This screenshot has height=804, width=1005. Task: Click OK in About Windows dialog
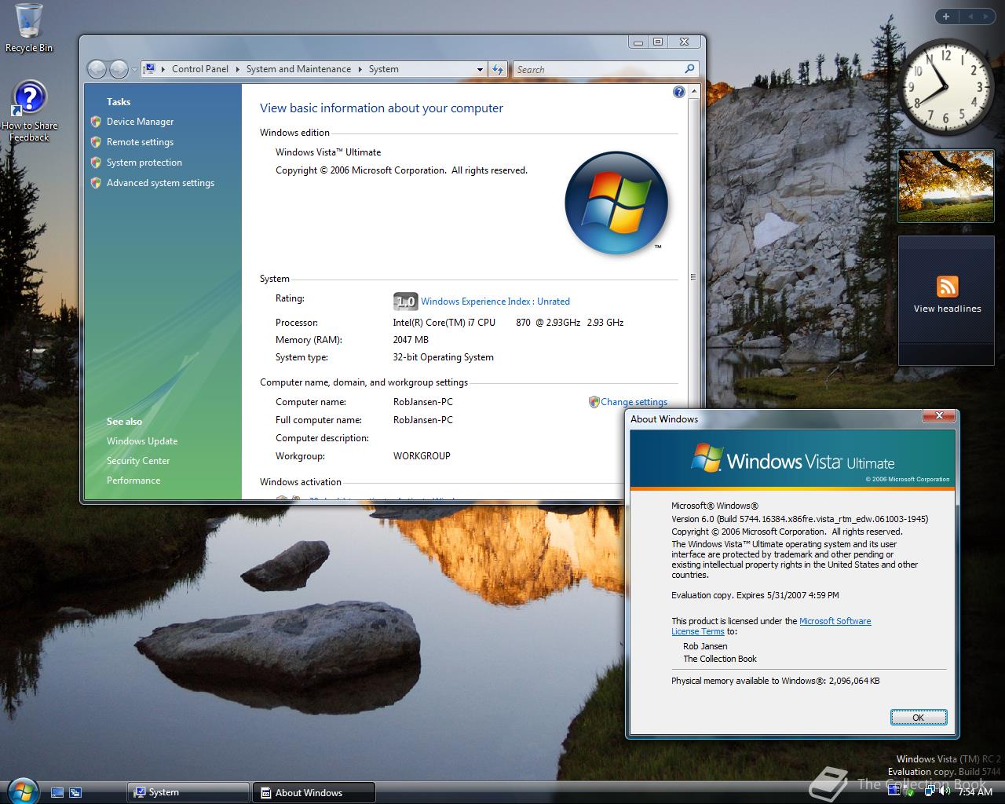tap(918, 718)
